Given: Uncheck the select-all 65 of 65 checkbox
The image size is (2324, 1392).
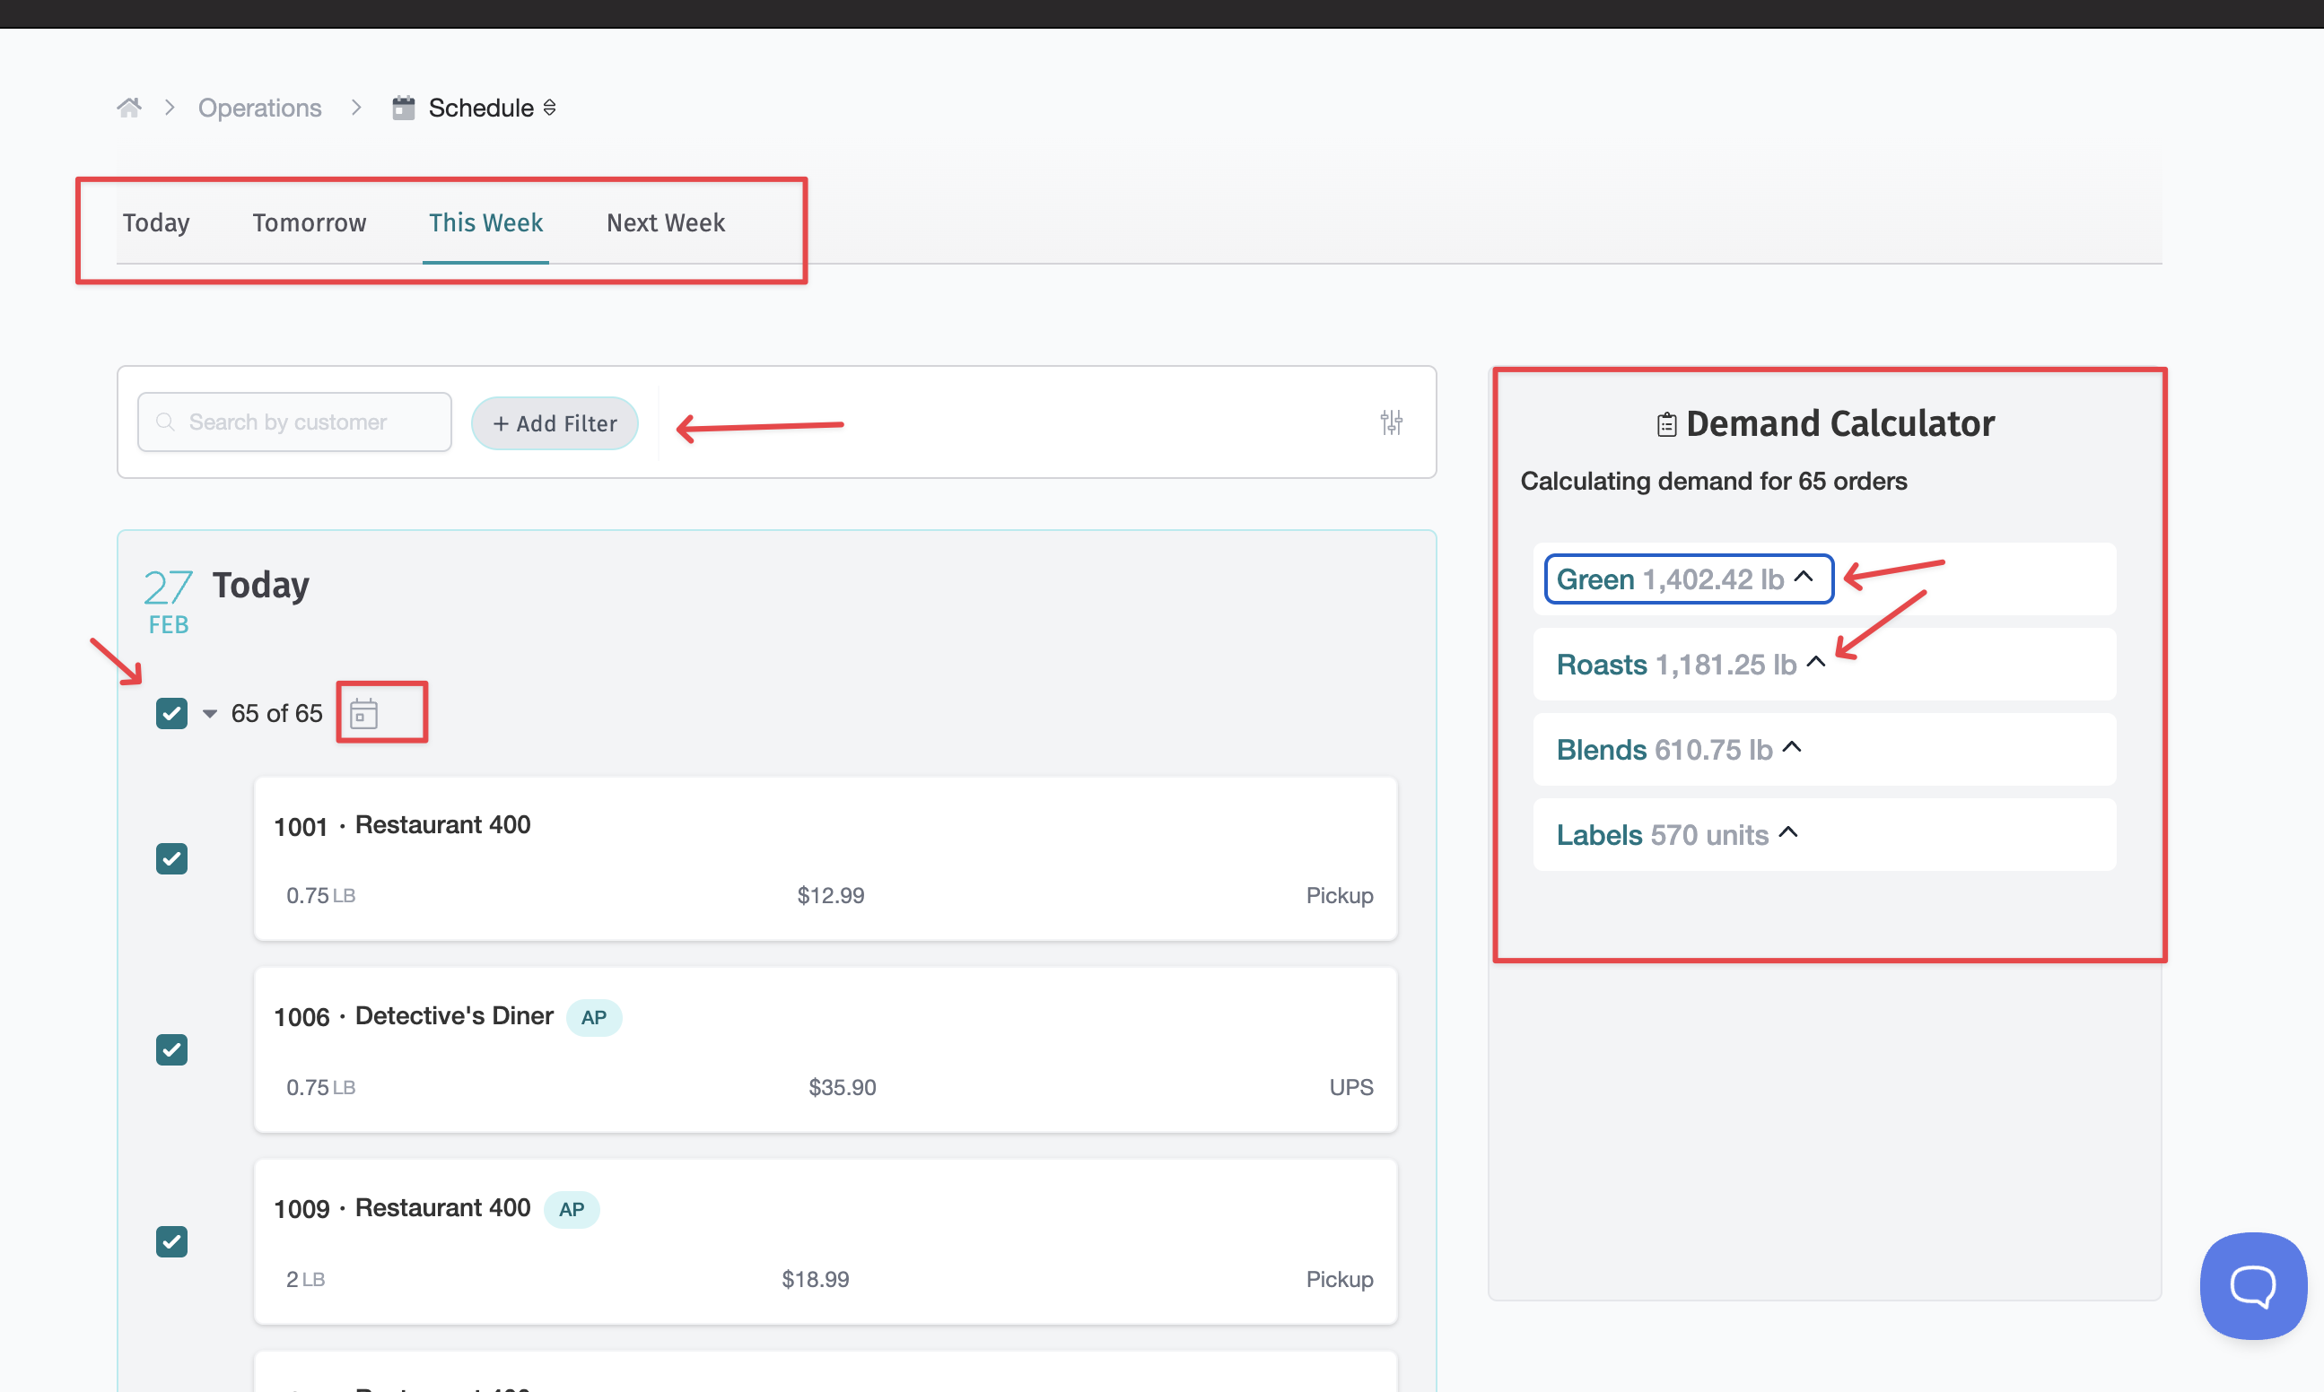Looking at the screenshot, I should tap(171, 714).
